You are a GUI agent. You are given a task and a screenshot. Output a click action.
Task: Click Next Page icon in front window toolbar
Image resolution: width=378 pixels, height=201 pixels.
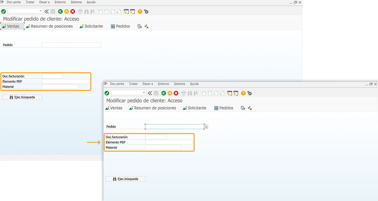click(x=216, y=93)
